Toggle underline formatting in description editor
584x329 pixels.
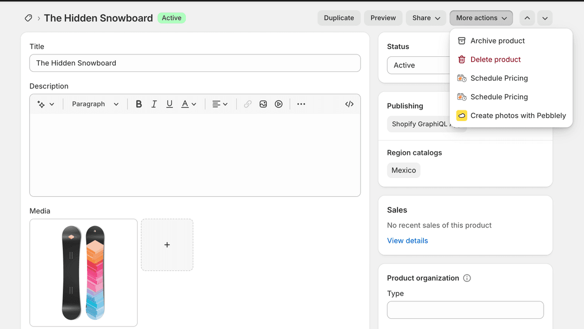tap(169, 104)
